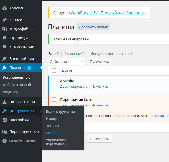Open Записи in the sidebar menu
This screenshot has height=162, width=169.
point(16,20)
